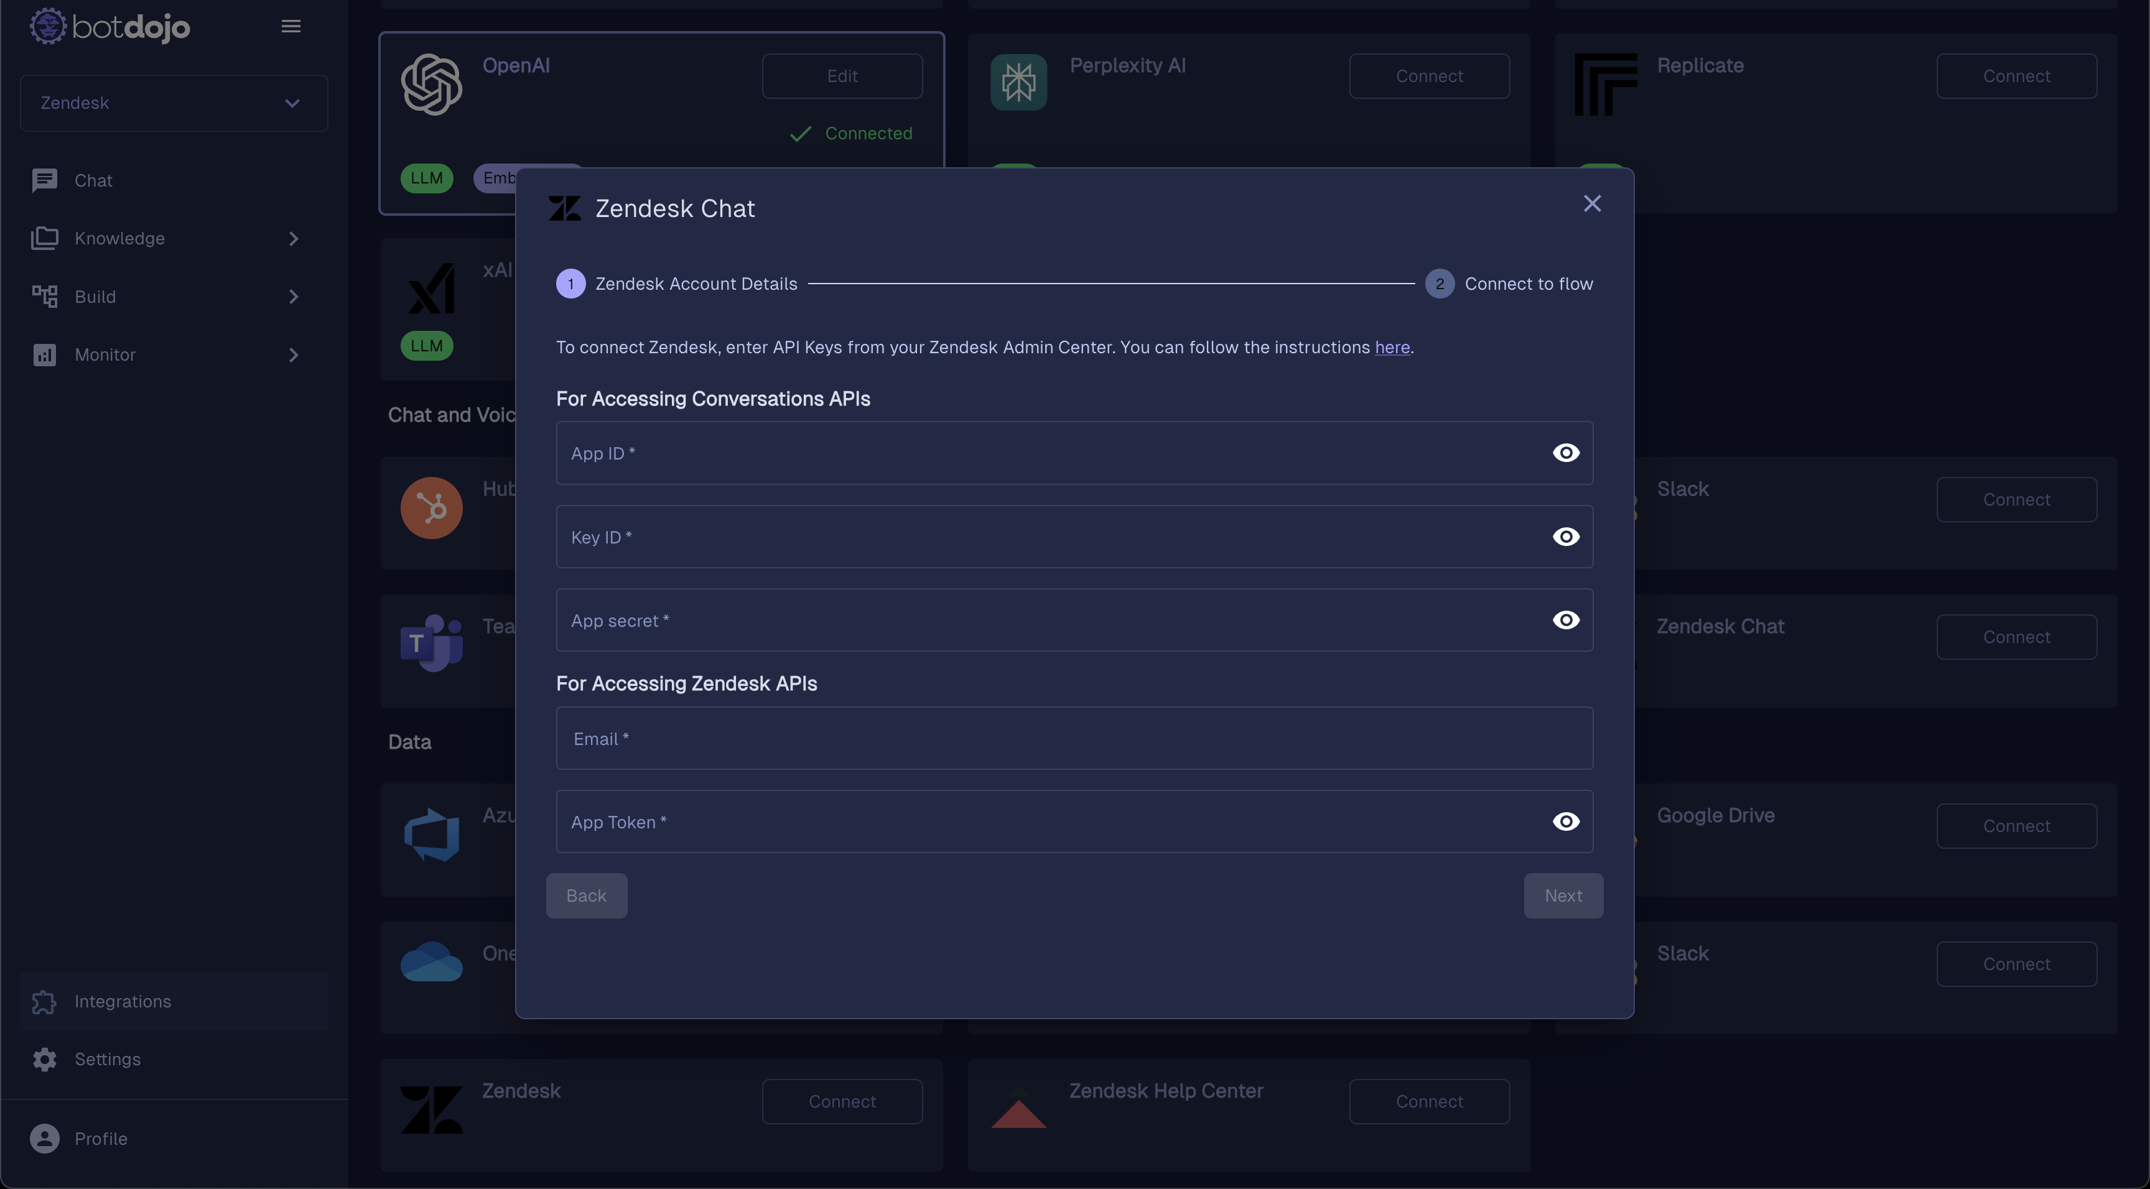Viewport: 2150px width, 1189px height.
Task: Click the Back button in dialog
Action: point(586,896)
